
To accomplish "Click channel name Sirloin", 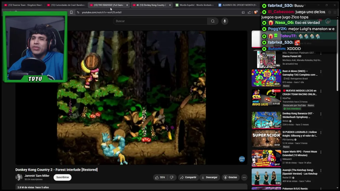I will [x=286, y=121].
